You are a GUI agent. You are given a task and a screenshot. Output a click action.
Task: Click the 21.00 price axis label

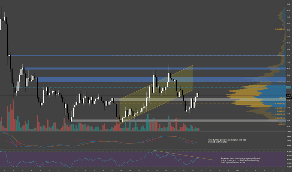[288, 62]
